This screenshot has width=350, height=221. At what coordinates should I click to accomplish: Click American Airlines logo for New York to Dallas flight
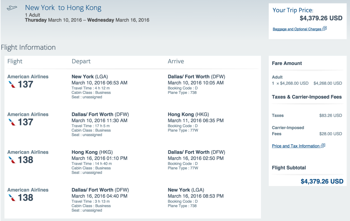pos(12,84)
